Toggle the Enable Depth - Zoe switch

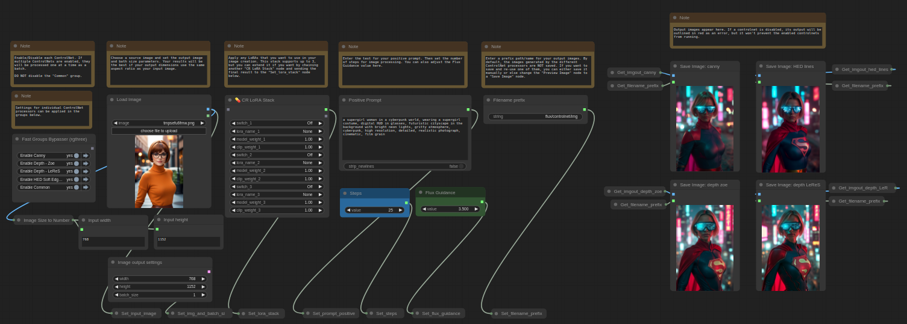[x=76, y=164]
